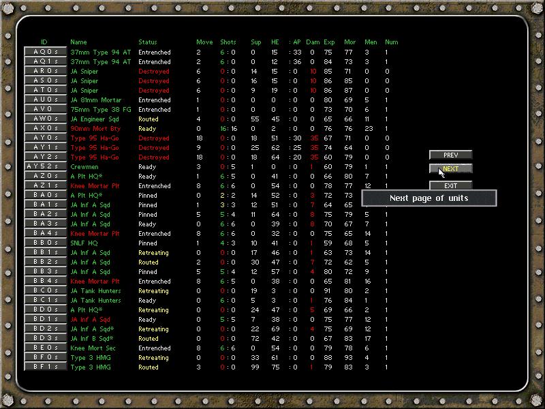This screenshot has width=545, height=409.
Task: Choose unit ID button AW0
Action: coord(46,119)
